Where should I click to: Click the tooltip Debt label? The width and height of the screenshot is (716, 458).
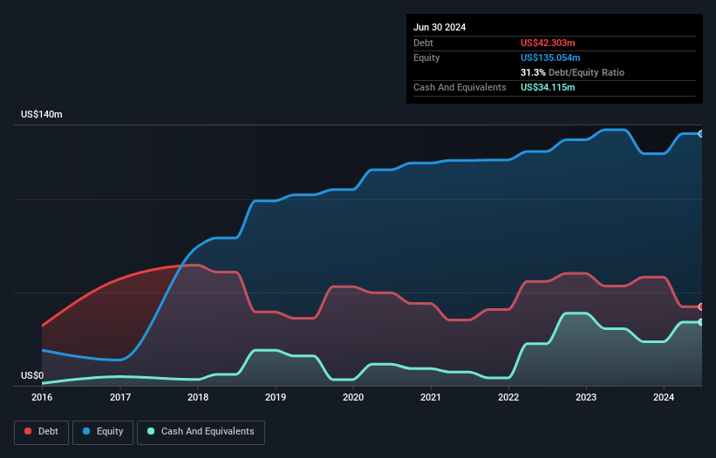(x=423, y=43)
